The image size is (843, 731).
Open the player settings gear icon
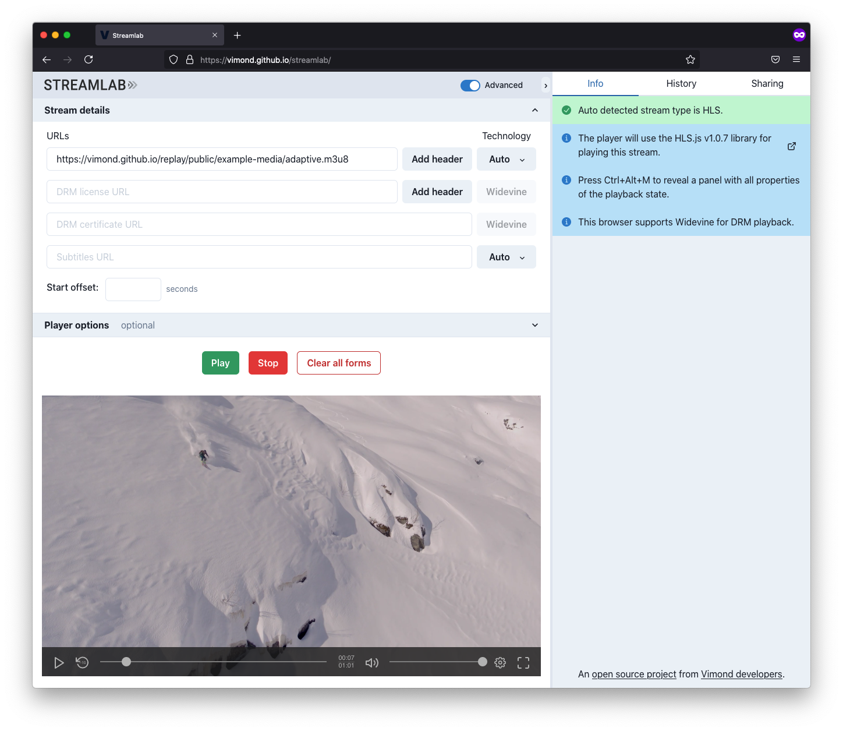point(500,662)
